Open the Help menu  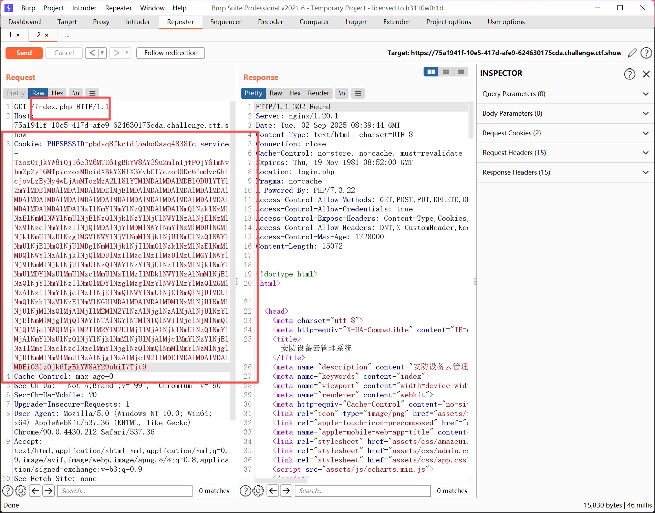point(179,8)
